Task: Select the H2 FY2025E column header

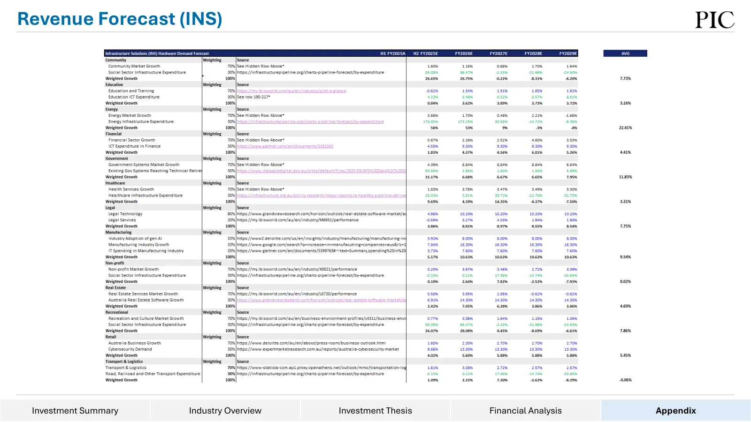Action: 425,53
